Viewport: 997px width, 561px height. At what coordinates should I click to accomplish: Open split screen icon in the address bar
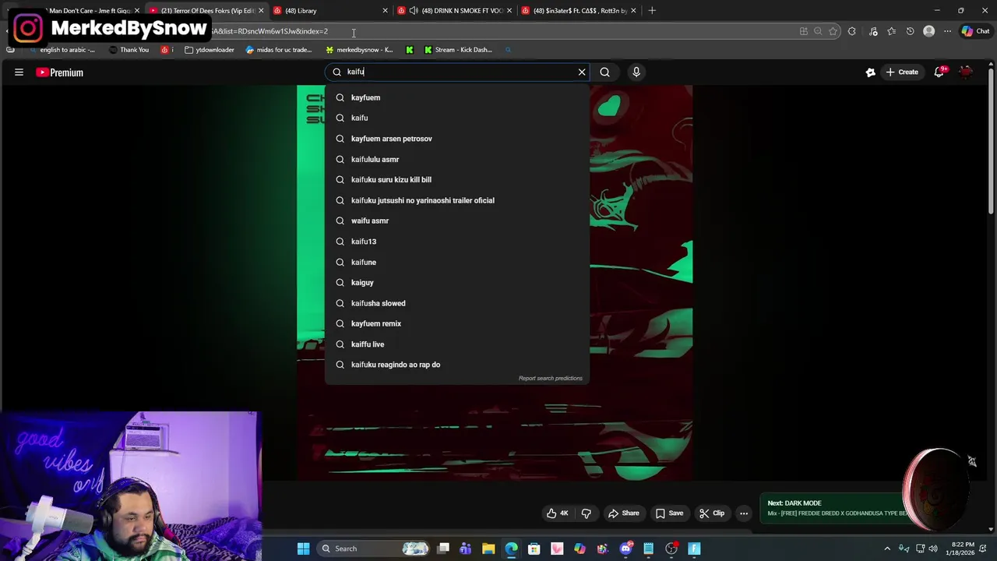tap(803, 31)
